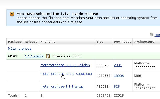Sort by Downloads column header
160x99 pixels.
[123, 42]
